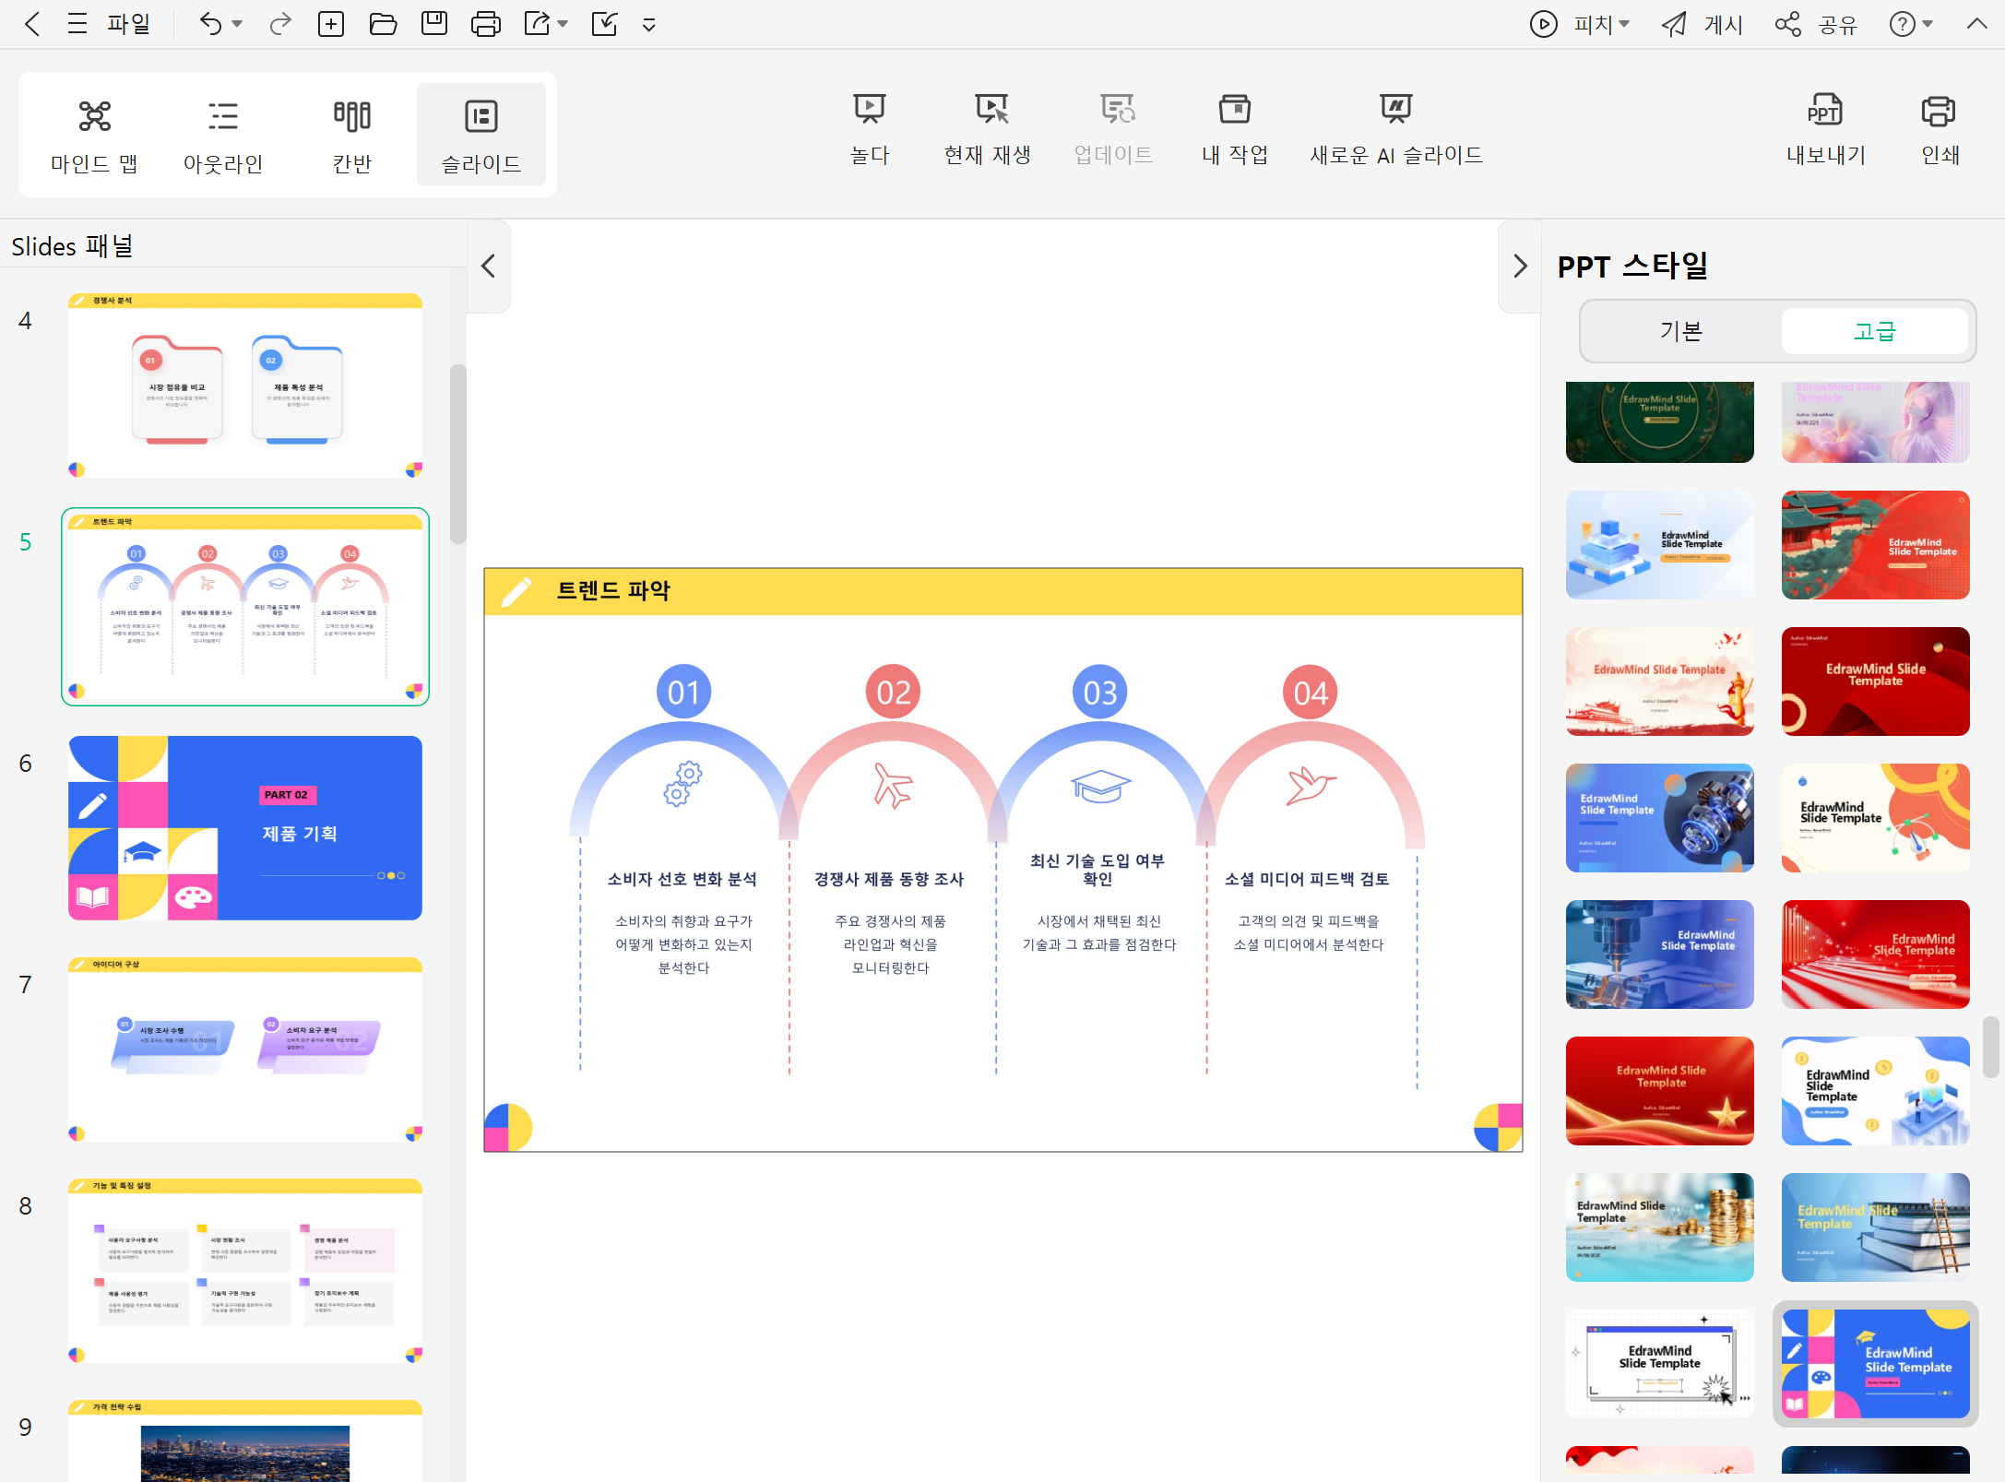2005x1482 pixels.
Task: Click the 01 numbered circle on slide
Action: click(x=683, y=692)
